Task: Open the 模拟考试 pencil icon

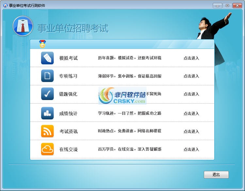Action: coord(47,58)
